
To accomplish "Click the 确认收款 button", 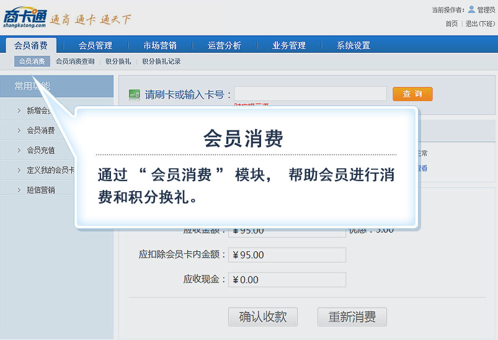I will coord(262,316).
